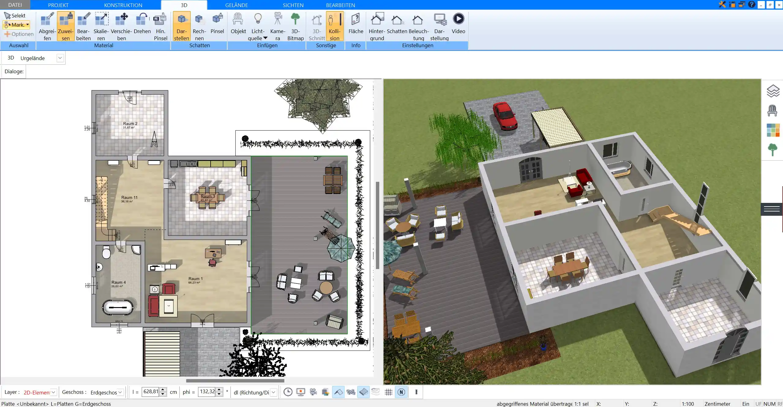Open the Geschoss dropdown
783x407 pixels.
click(x=120, y=392)
